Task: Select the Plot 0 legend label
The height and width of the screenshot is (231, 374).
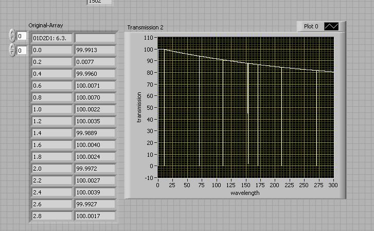Action: point(311,26)
